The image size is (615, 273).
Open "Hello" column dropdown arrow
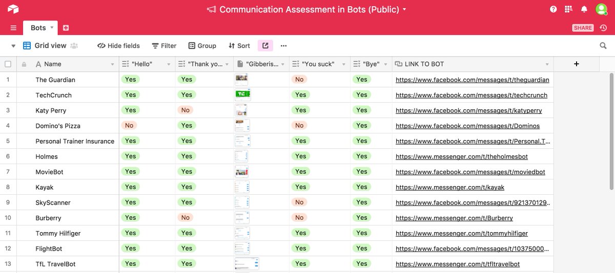point(169,64)
